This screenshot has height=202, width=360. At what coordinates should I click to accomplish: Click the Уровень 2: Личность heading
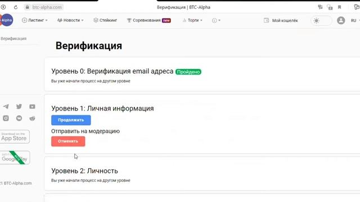tap(84, 171)
